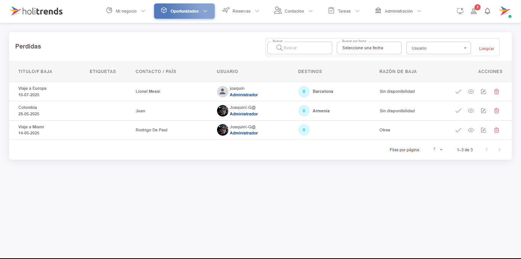Go to previous page of results
521x259 pixels.
tap(487, 150)
